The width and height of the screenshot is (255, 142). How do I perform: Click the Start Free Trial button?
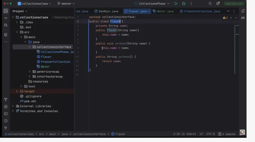pyautogui.click(x=234, y=4)
